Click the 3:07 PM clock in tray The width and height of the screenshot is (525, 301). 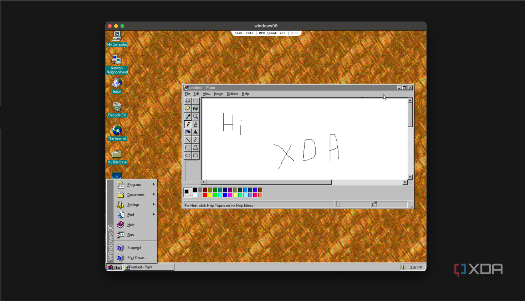(x=416, y=267)
